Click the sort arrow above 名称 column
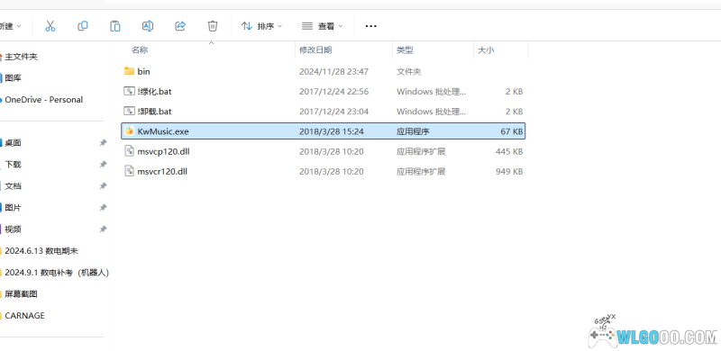This screenshot has width=721, height=351. 212,42
